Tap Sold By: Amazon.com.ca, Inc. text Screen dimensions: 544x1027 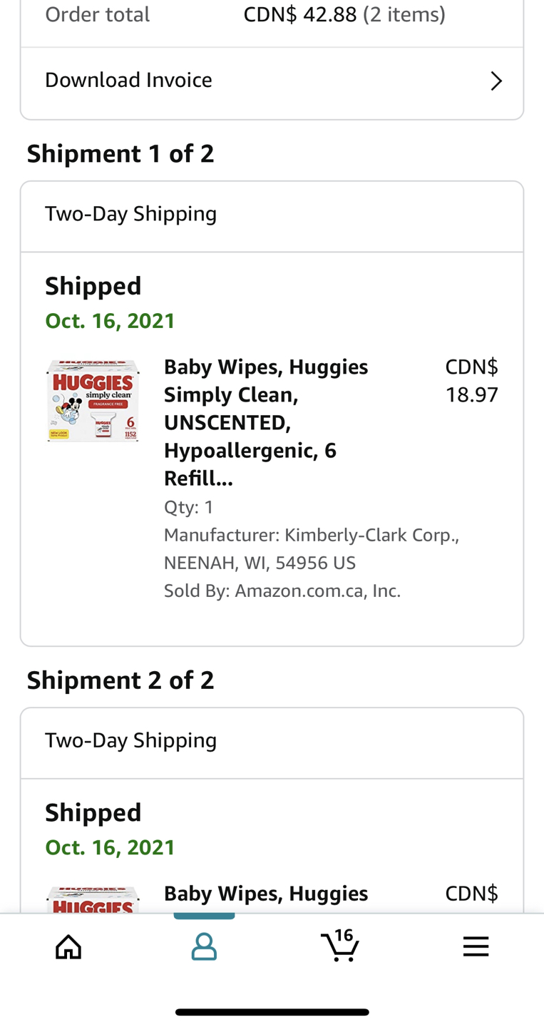[x=282, y=591]
